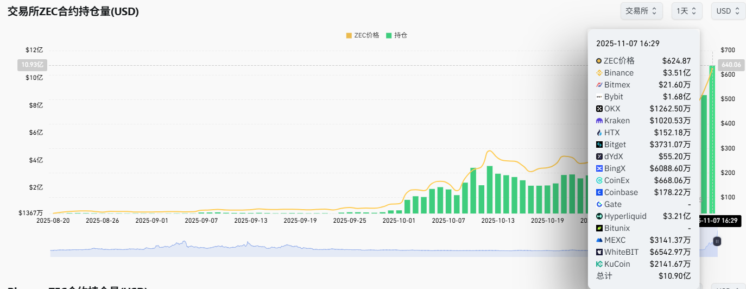Viewport: 746px width, 289px height.
Task: Click the Hyperliquid icon
Action: tap(599, 216)
